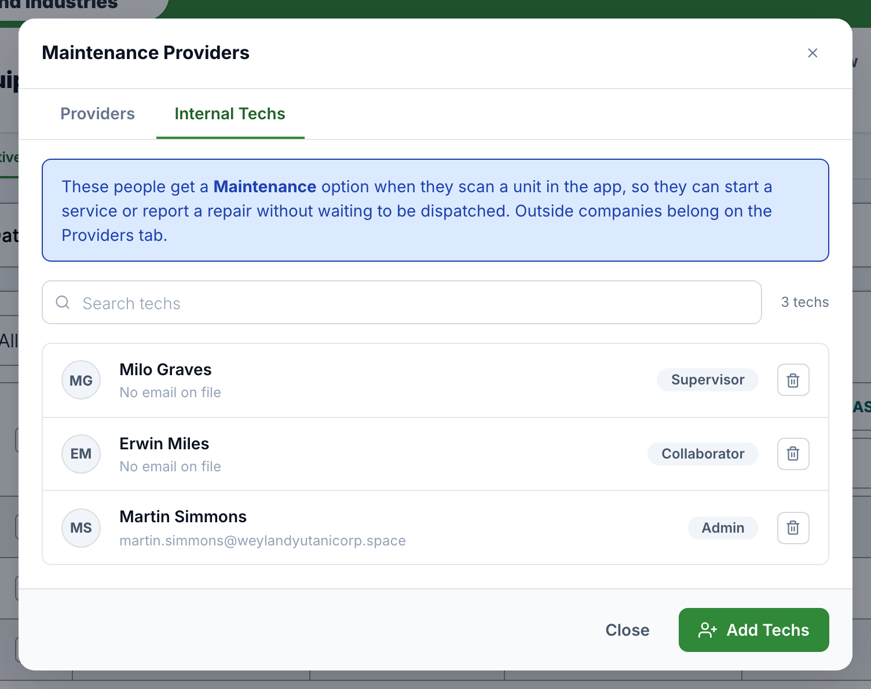Switch to the Providers tab
The height and width of the screenshot is (689, 871).
point(97,113)
